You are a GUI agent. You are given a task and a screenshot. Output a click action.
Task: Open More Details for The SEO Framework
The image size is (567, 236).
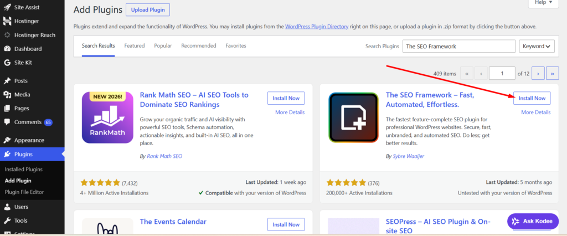click(536, 112)
